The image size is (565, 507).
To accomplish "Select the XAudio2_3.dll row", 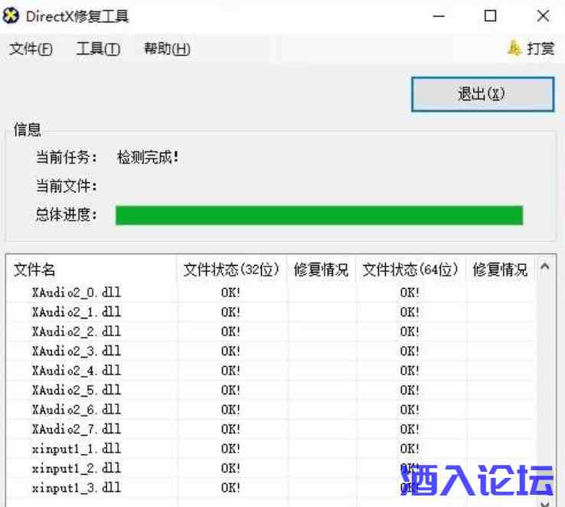I will (x=270, y=351).
